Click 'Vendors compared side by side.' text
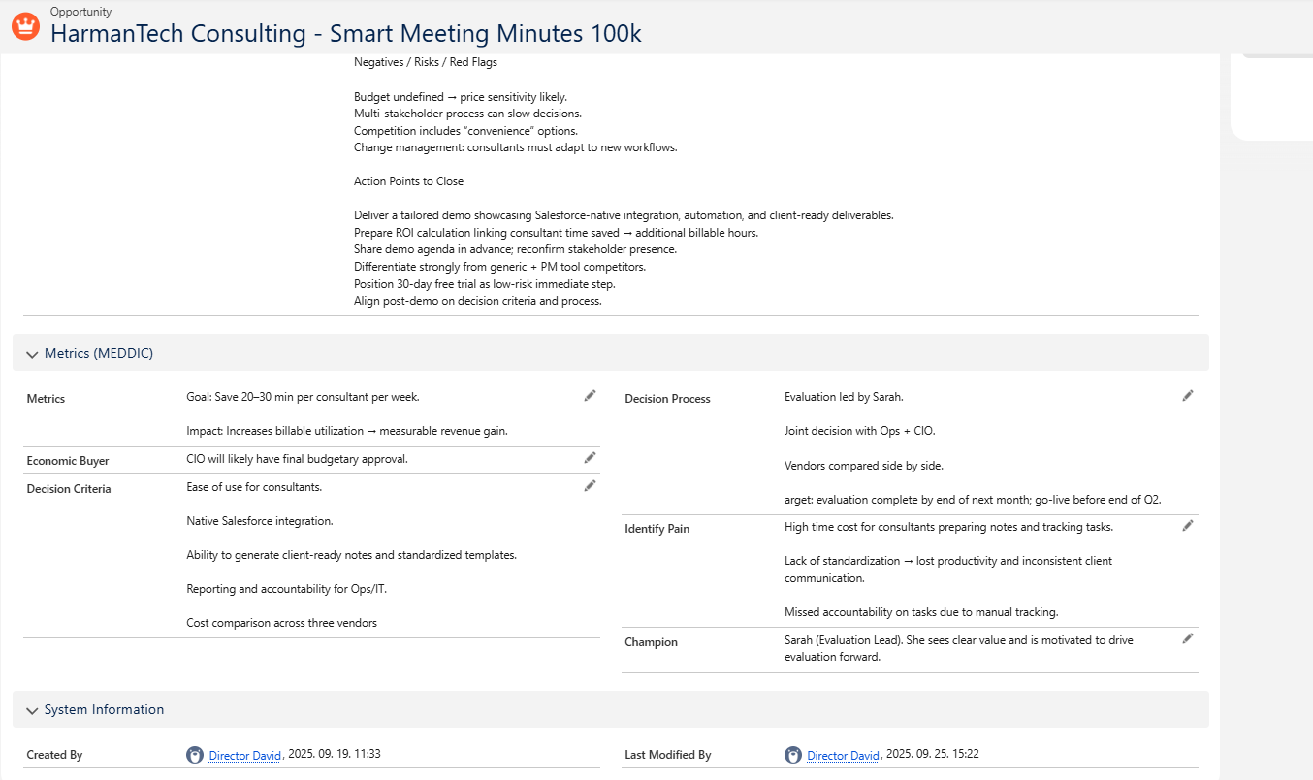Viewport: 1313px width, 780px height. click(864, 466)
